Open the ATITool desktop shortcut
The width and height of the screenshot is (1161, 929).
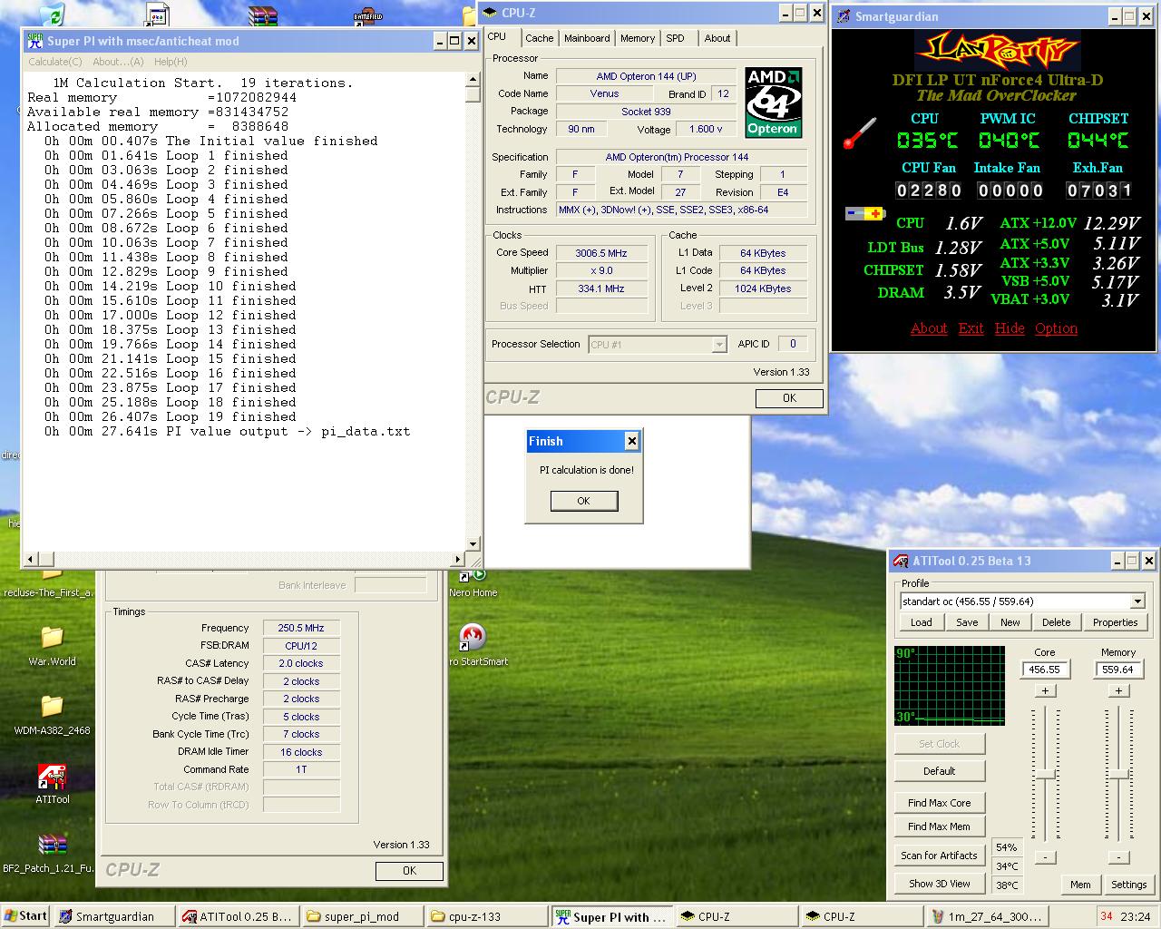53,778
